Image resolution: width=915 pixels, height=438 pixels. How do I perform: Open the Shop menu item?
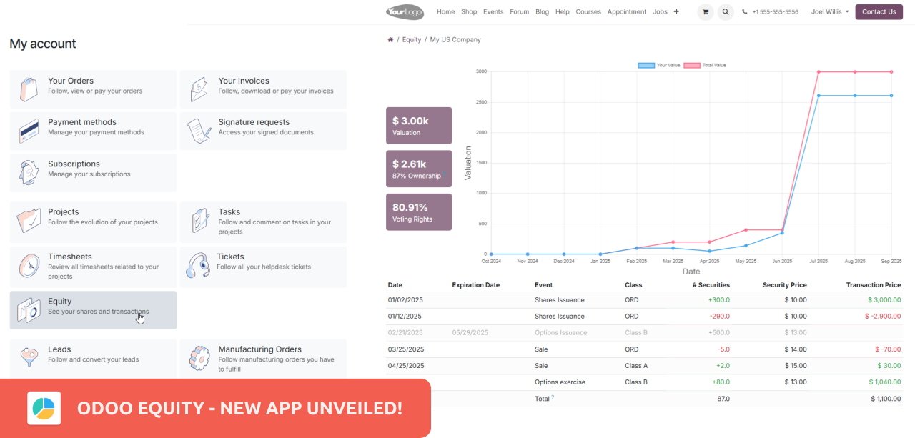pos(469,12)
